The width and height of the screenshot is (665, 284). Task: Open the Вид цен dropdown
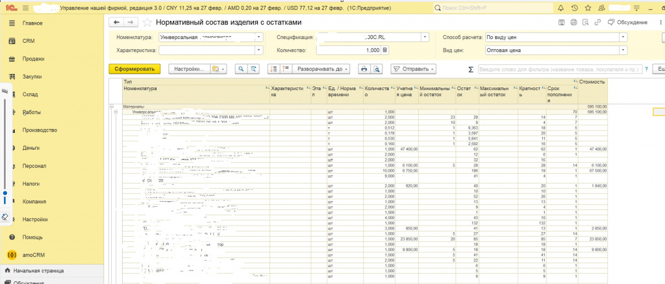click(623, 50)
